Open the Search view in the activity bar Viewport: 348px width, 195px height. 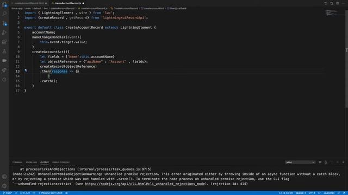click(4, 14)
